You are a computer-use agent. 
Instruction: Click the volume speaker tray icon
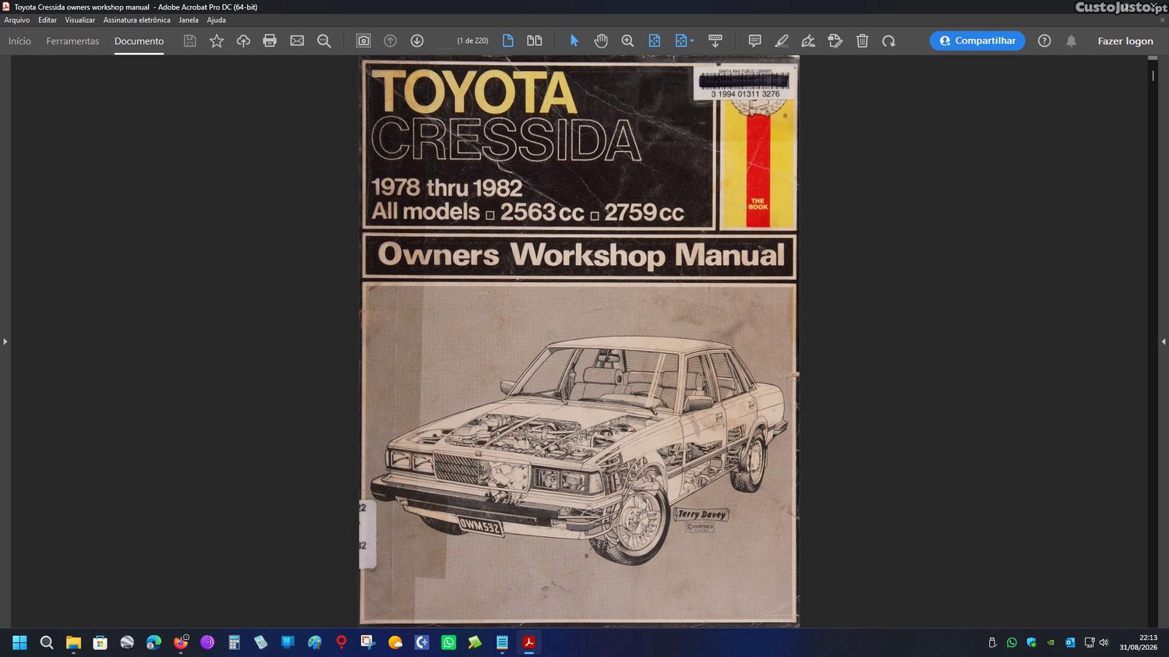[x=1104, y=642]
